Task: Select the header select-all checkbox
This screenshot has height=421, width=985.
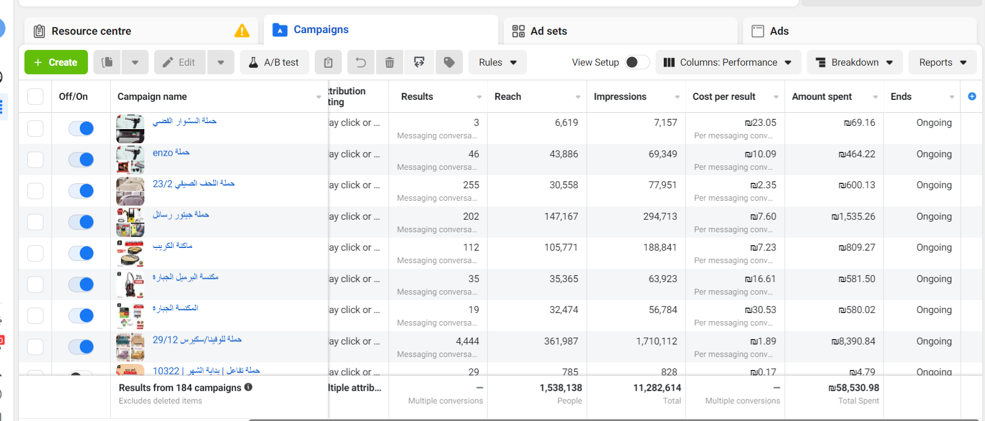Action: pyautogui.click(x=35, y=97)
